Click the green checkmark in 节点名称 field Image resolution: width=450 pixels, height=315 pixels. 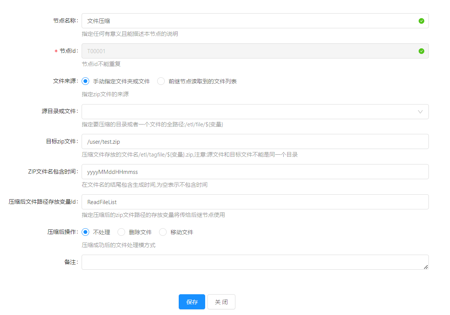point(421,21)
